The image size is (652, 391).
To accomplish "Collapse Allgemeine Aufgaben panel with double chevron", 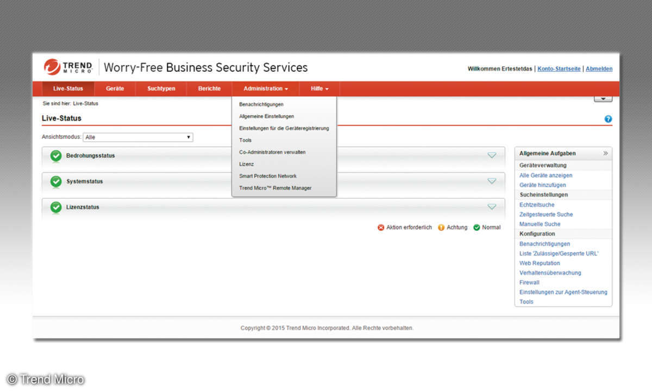I will pyautogui.click(x=605, y=153).
